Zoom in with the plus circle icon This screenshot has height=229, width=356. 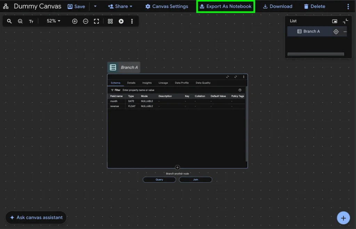75,21
